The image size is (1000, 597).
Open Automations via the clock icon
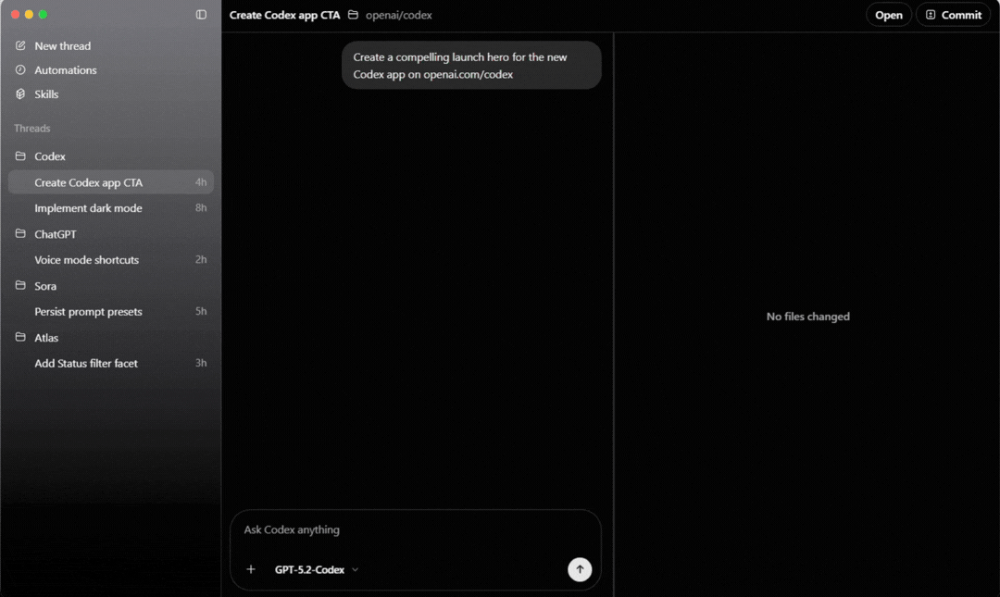point(19,69)
